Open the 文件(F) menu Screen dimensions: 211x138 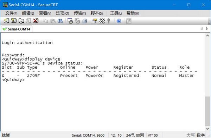11,13
